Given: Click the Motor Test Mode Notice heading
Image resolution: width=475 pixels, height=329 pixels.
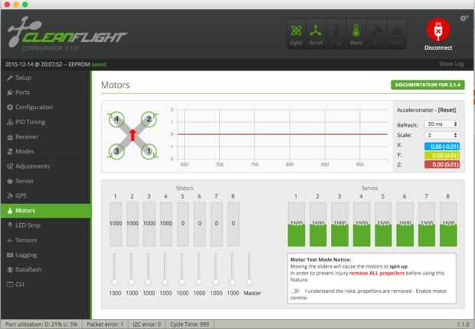Looking at the screenshot, I should 320,259.
